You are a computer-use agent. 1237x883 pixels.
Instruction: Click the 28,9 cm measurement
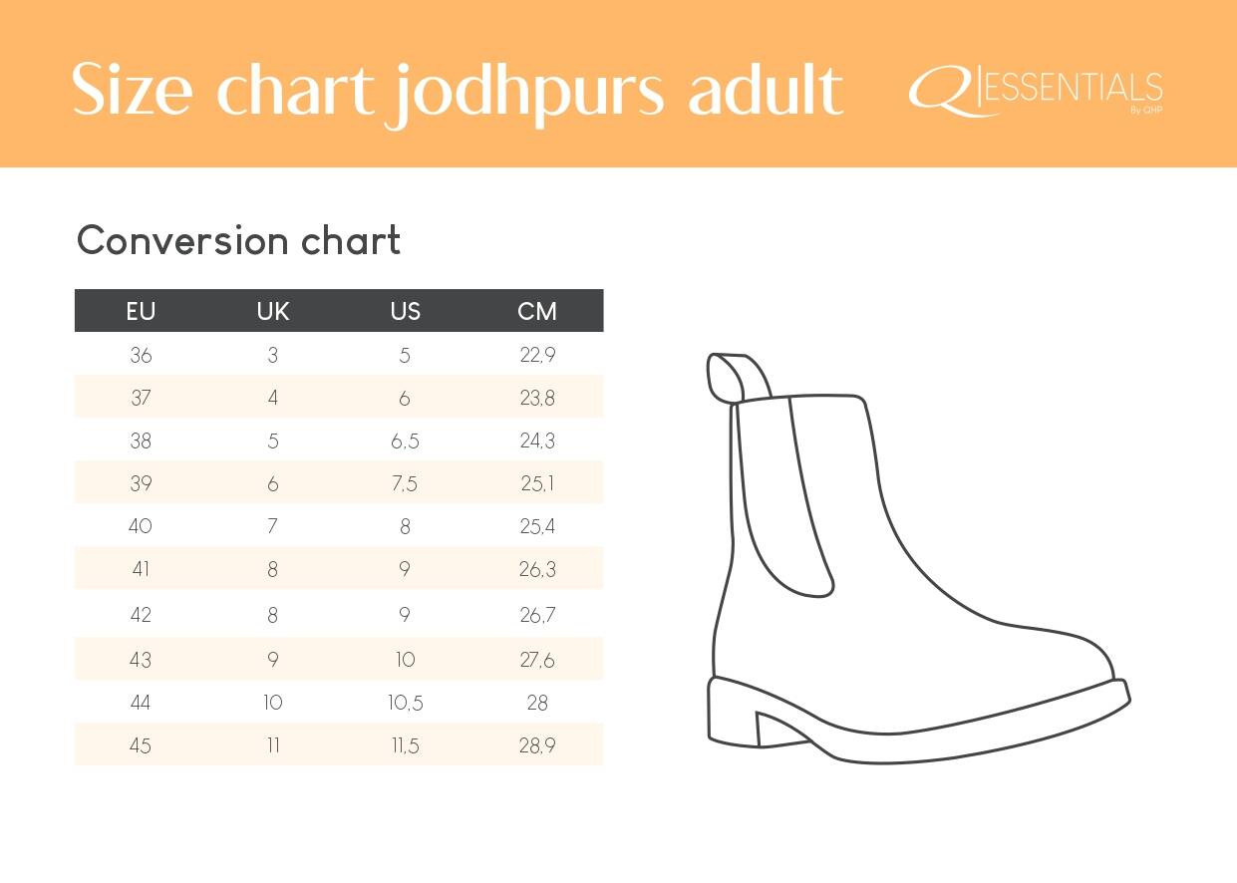[537, 745]
